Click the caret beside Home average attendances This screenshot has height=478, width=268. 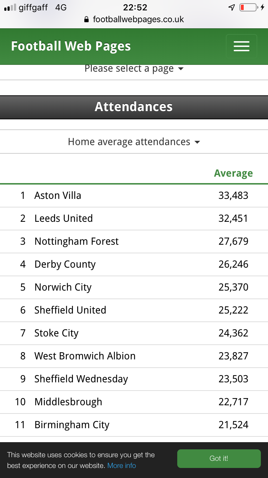(x=197, y=142)
